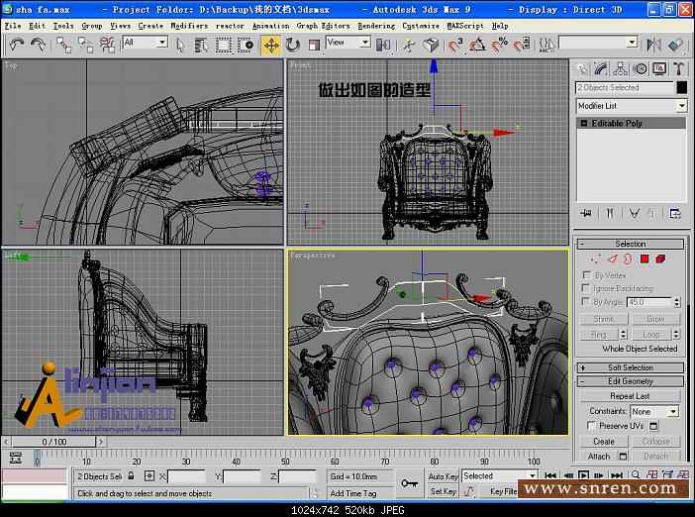Open the Create command panel tab

pos(581,68)
